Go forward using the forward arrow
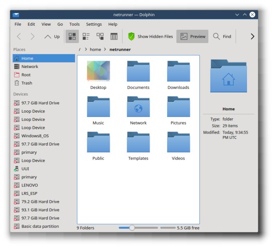Image resolution: width=274 pixels, height=248 pixels. 33,37
